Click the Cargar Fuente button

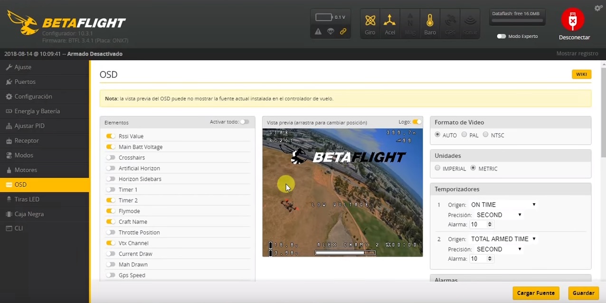[535, 293]
